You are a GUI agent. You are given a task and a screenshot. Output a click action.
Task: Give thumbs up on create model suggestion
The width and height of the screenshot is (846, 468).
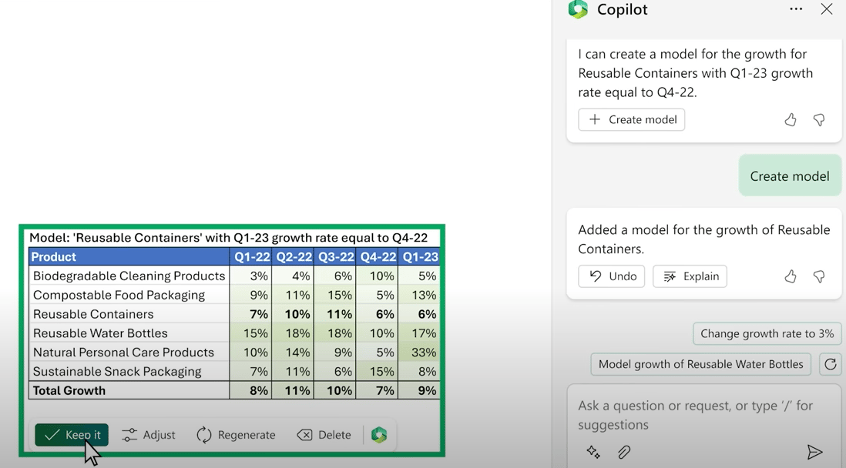791,120
